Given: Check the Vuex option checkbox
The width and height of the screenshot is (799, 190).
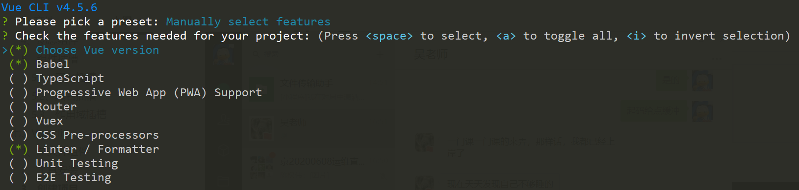Looking at the screenshot, I should pyautogui.click(x=19, y=121).
